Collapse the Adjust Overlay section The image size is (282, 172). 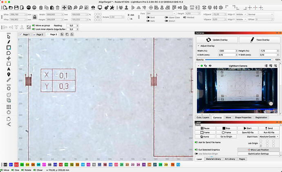(198, 46)
